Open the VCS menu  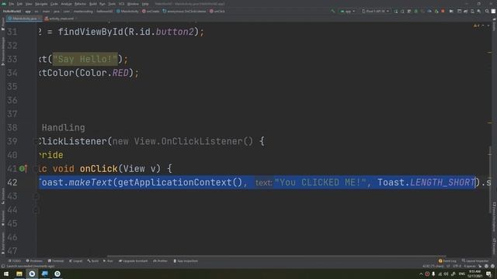coord(121,4)
